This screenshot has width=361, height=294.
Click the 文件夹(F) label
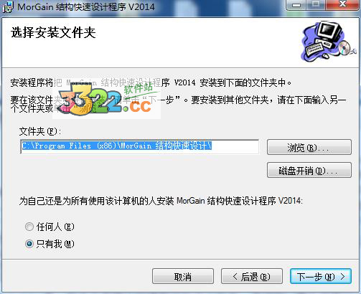pos(40,131)
